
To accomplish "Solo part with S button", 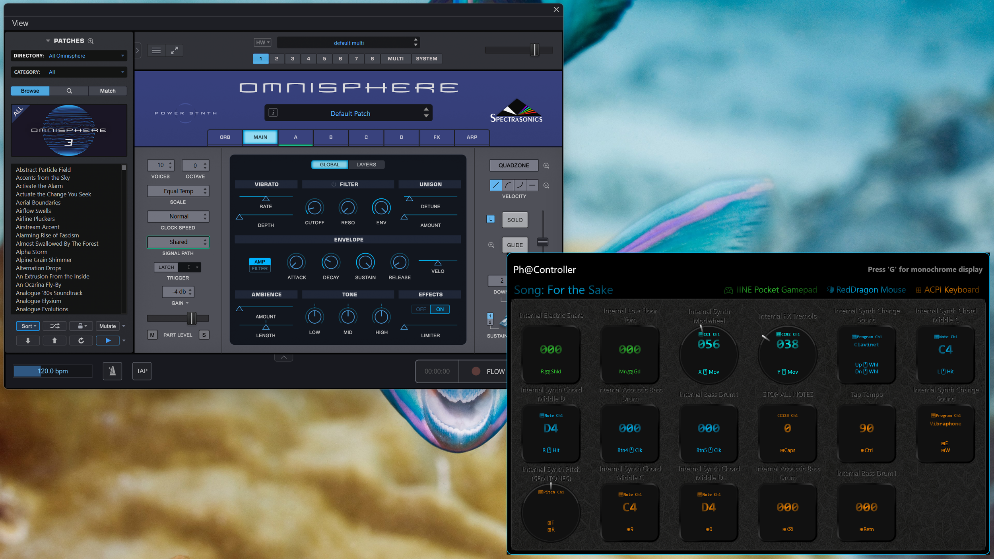I will click(204, 335).
